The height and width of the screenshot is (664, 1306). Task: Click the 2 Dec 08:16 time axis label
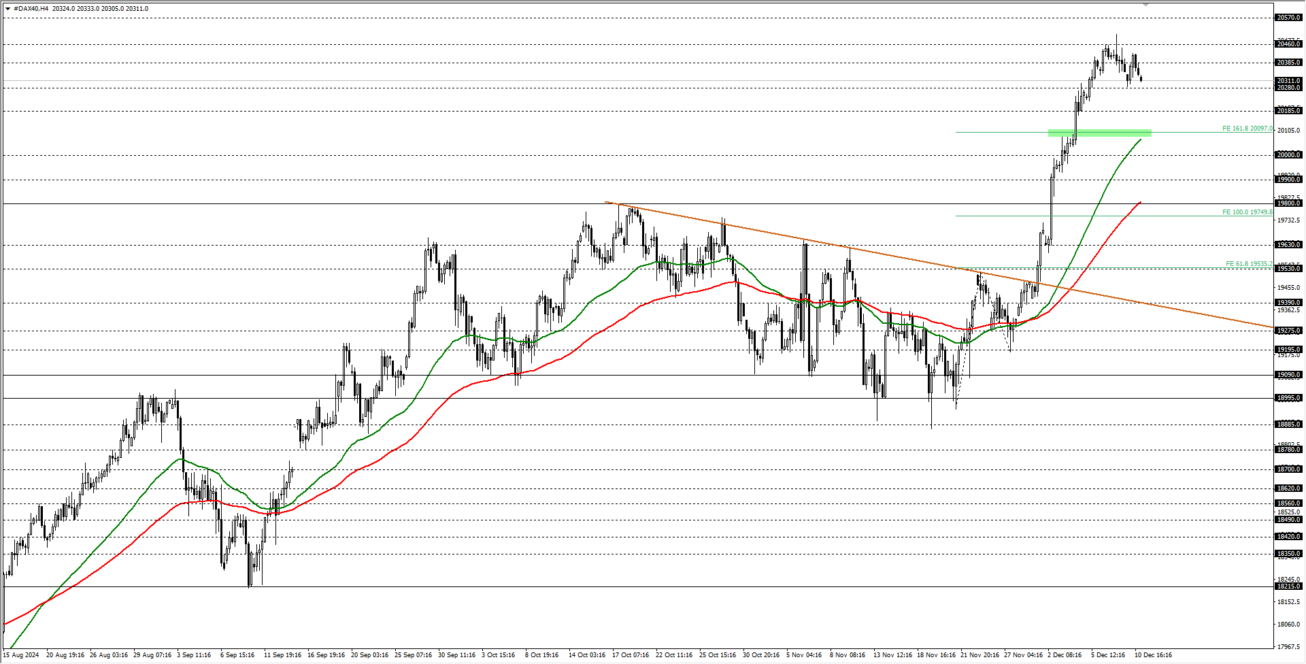click(1065, 655)
